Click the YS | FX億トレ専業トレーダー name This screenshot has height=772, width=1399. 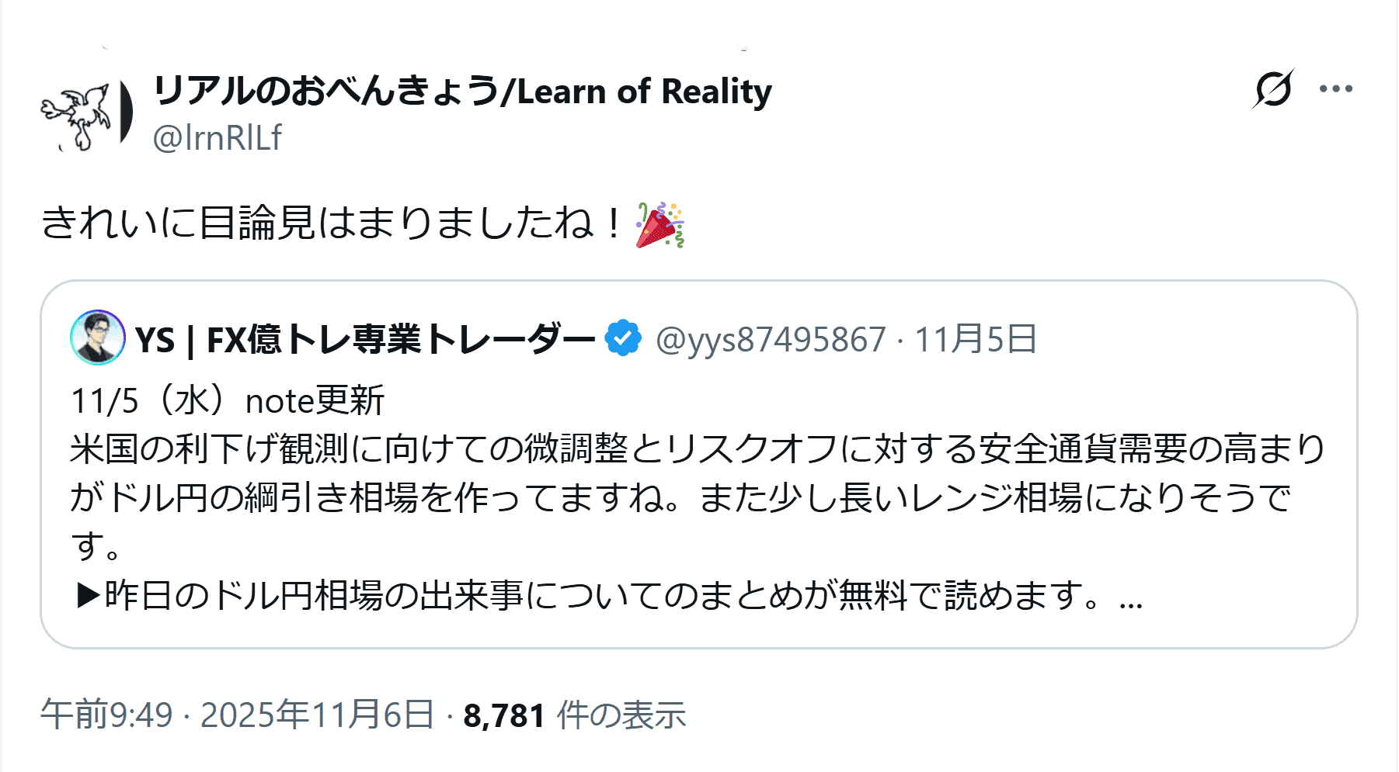pos(365,340)
